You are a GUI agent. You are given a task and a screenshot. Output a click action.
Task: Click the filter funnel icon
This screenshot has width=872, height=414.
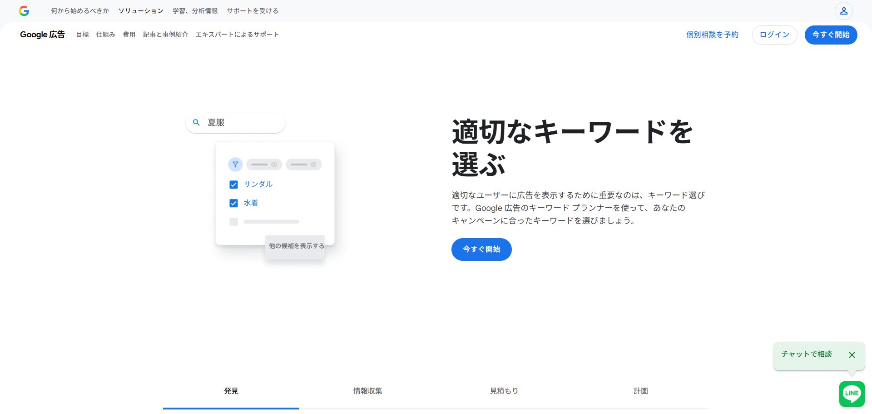pos(235,165)
